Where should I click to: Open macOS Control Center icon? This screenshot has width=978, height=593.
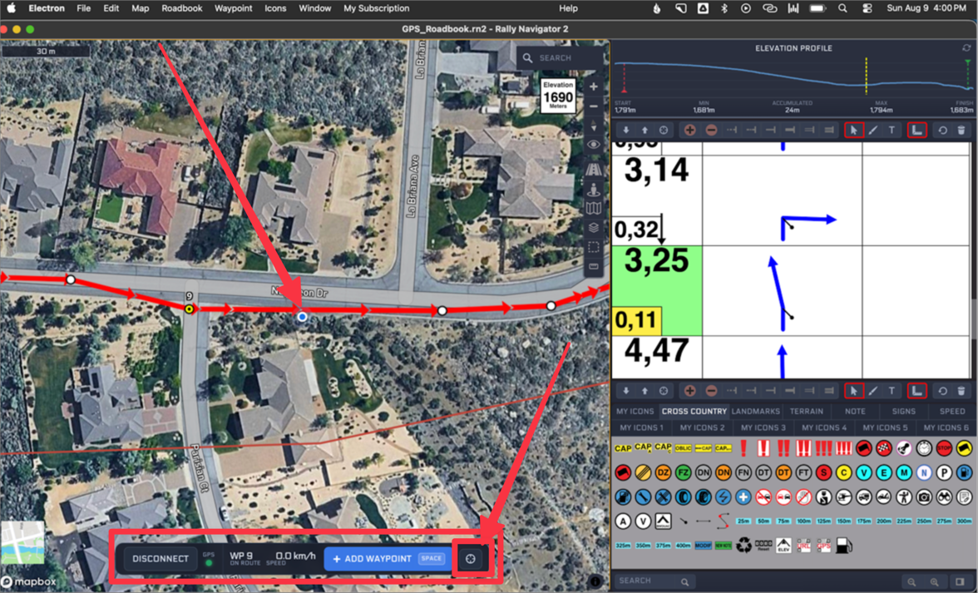(x=867, y=8)
